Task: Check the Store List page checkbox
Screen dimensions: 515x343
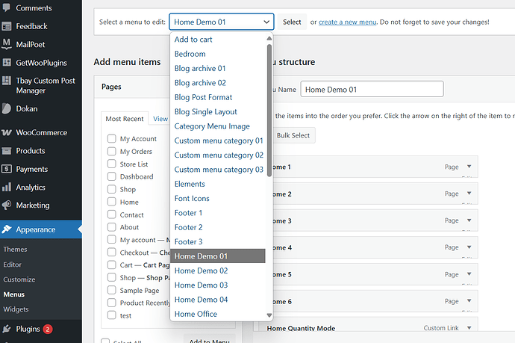Action: point(112,164)
